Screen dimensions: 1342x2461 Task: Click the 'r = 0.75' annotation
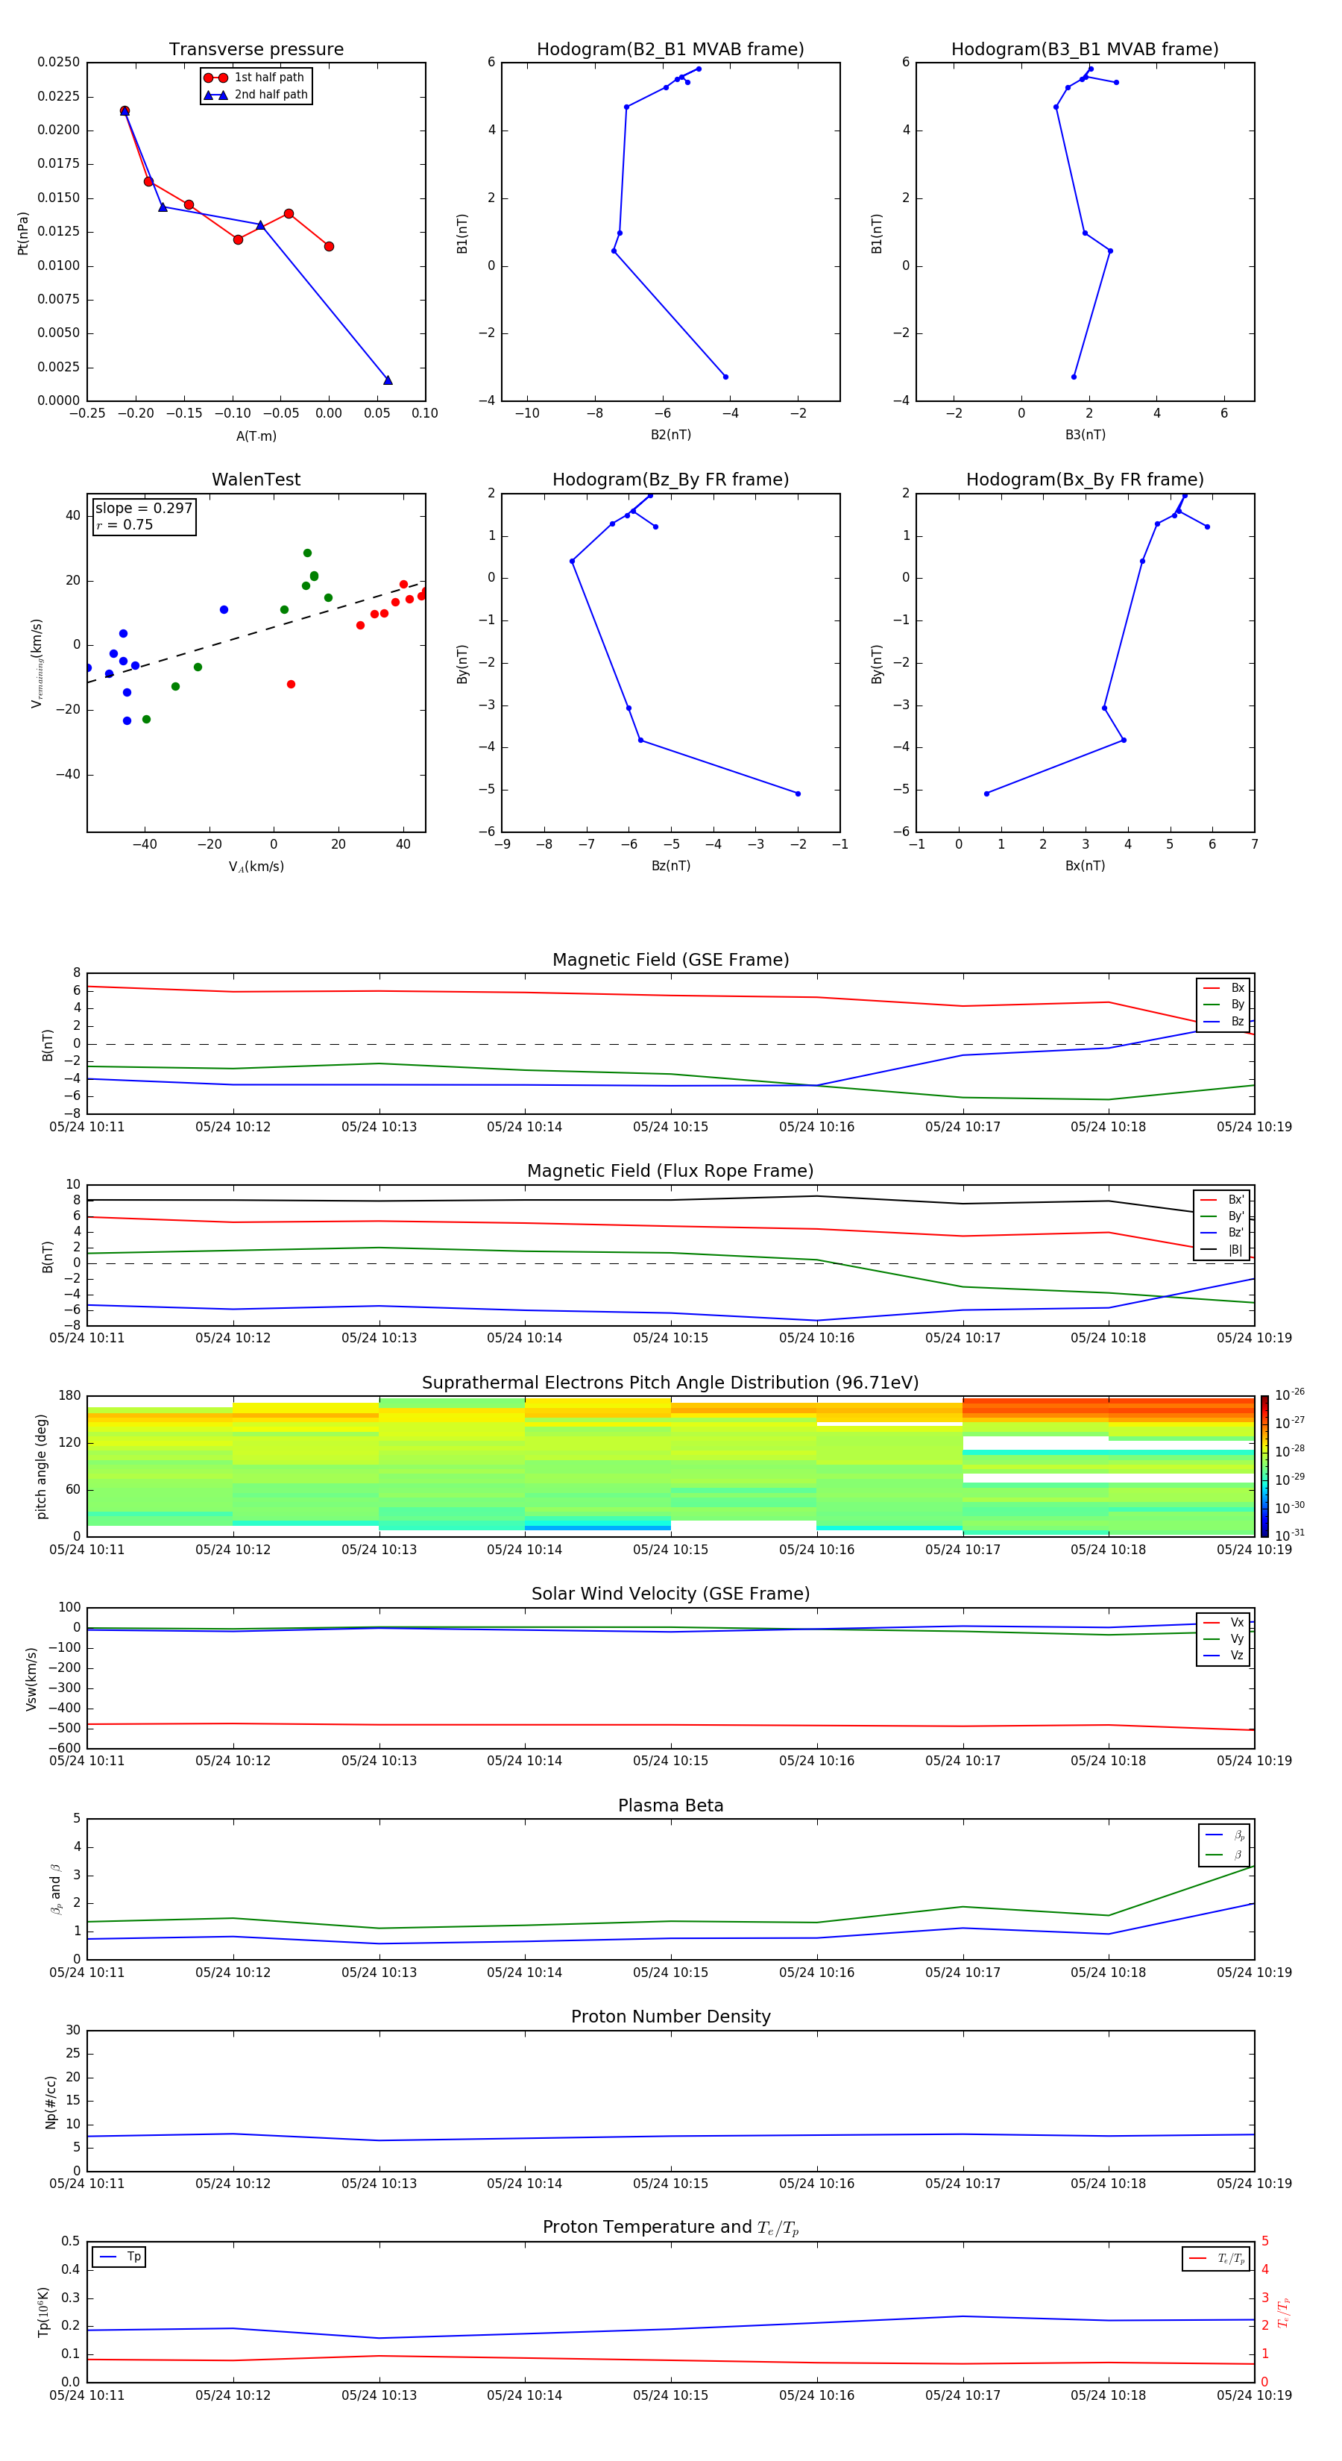click(x=125, y=524)
